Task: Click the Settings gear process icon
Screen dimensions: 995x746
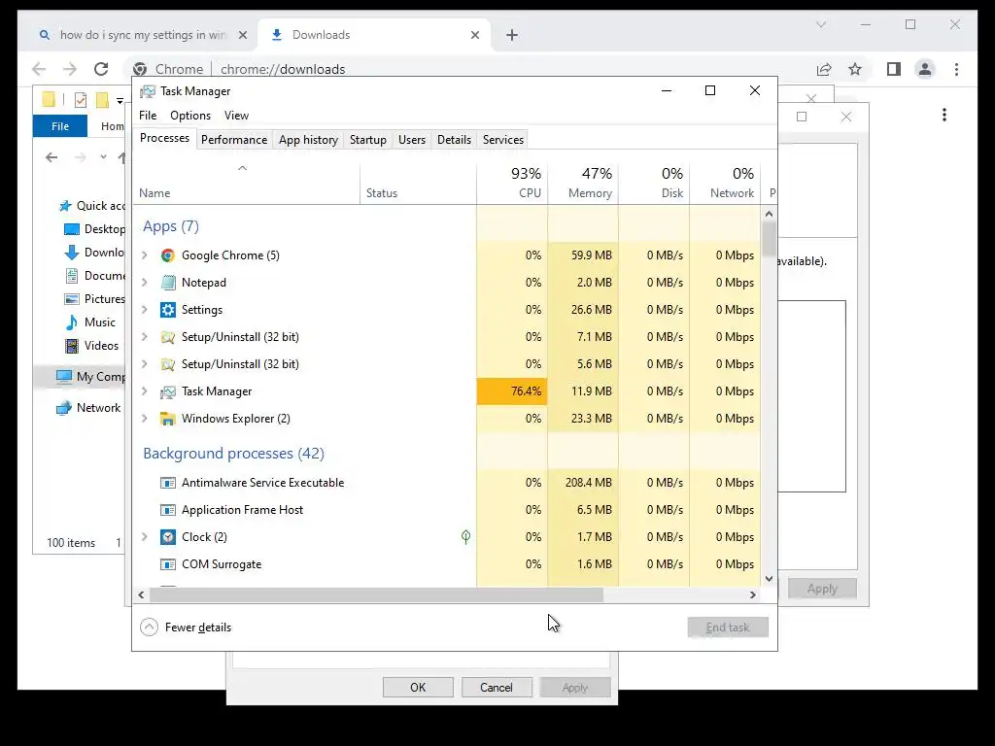Action: pos(167,310)
